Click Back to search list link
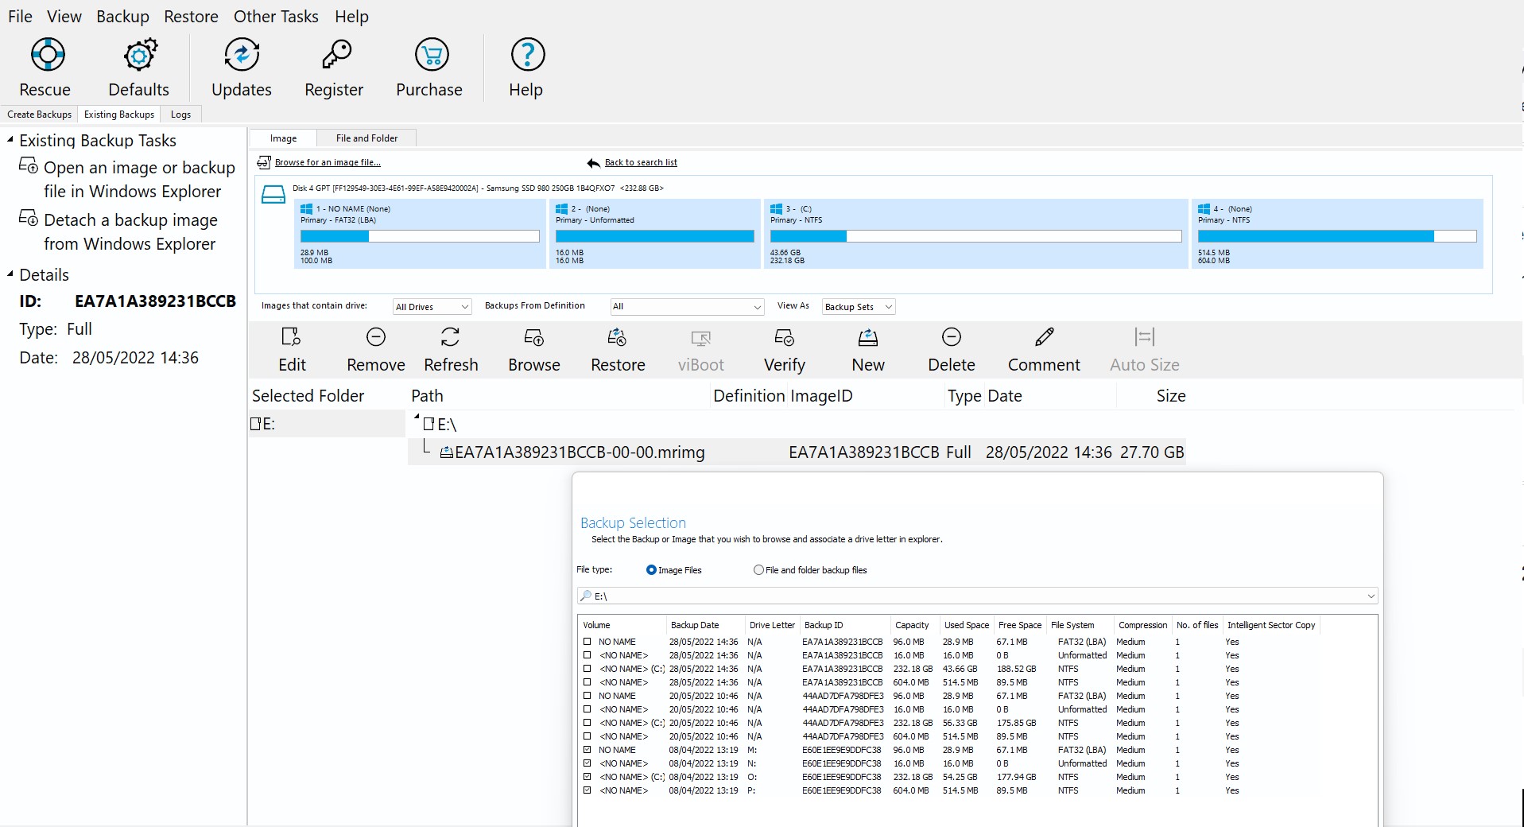 640,163
